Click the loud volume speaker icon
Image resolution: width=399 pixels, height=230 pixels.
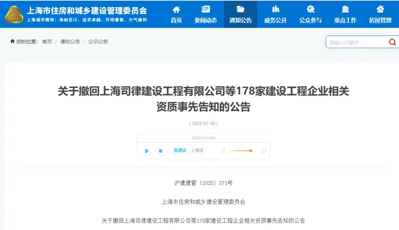(x=263, y=151)
